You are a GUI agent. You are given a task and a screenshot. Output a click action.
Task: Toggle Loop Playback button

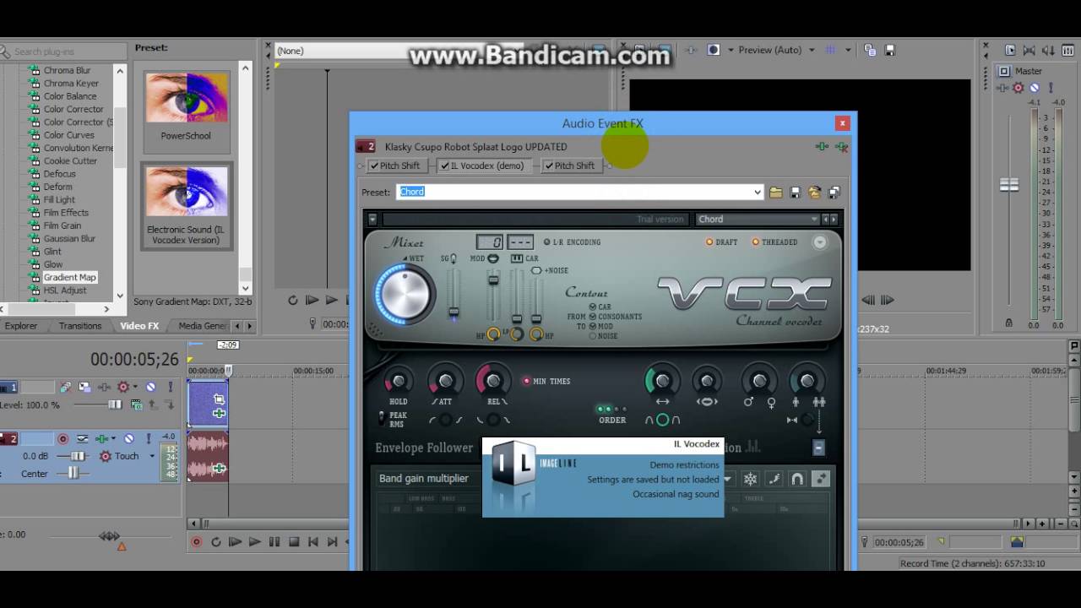(x=216, y=542)
